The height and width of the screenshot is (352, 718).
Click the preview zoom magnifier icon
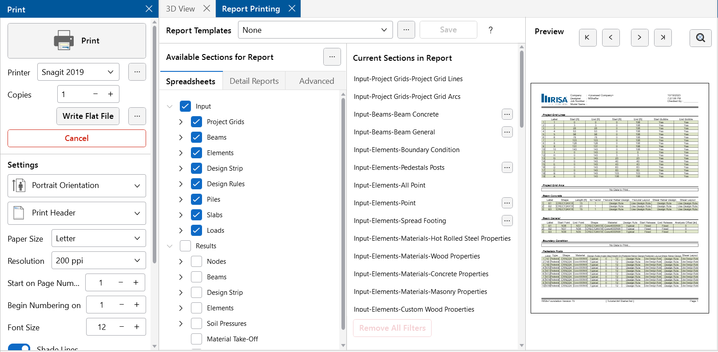click(x=700, y=38)
